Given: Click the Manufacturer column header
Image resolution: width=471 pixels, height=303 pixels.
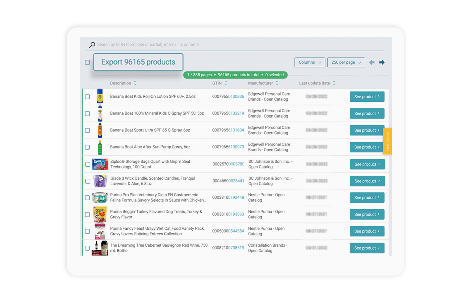Looking at the screenshot, I should (x=260, y=83).
